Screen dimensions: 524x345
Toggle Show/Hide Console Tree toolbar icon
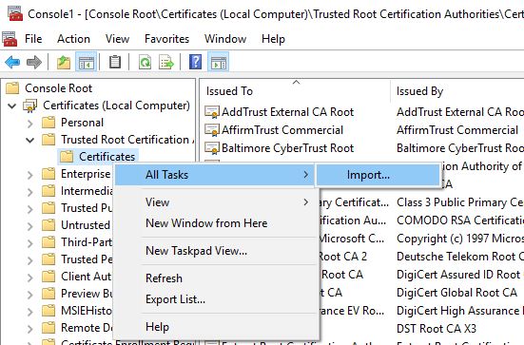87,62
